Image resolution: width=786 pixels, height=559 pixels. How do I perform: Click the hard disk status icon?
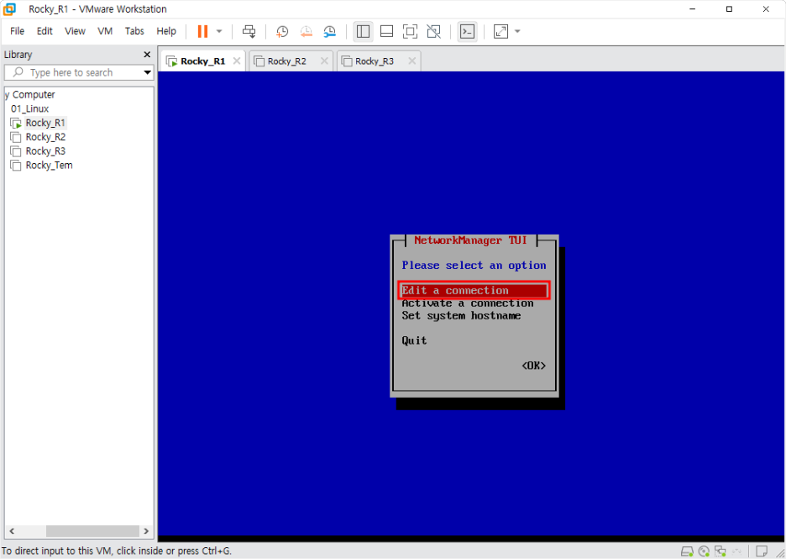(687, 551)
